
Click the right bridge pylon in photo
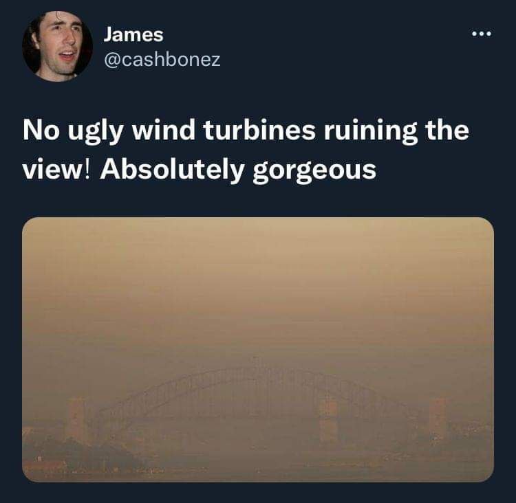438,418
